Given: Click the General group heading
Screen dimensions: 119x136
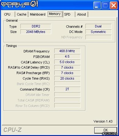Looking at the screenshot, I should pos(12,20).
